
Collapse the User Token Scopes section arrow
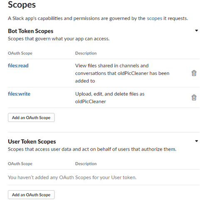tap(196, 141)
